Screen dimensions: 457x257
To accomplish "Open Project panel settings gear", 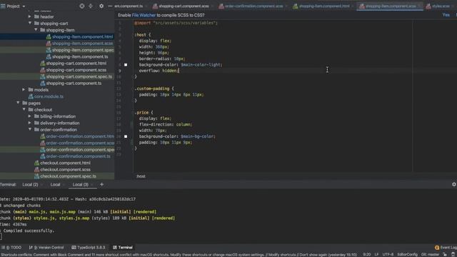I will (x=101, y=6).
